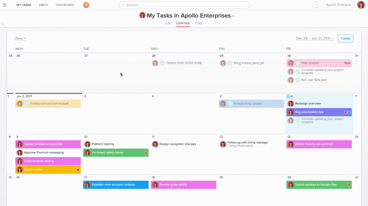This screenshot has width=368, height=206.
Task: Open the Finalize annual team budget task
Action: [x=48, y=104]
